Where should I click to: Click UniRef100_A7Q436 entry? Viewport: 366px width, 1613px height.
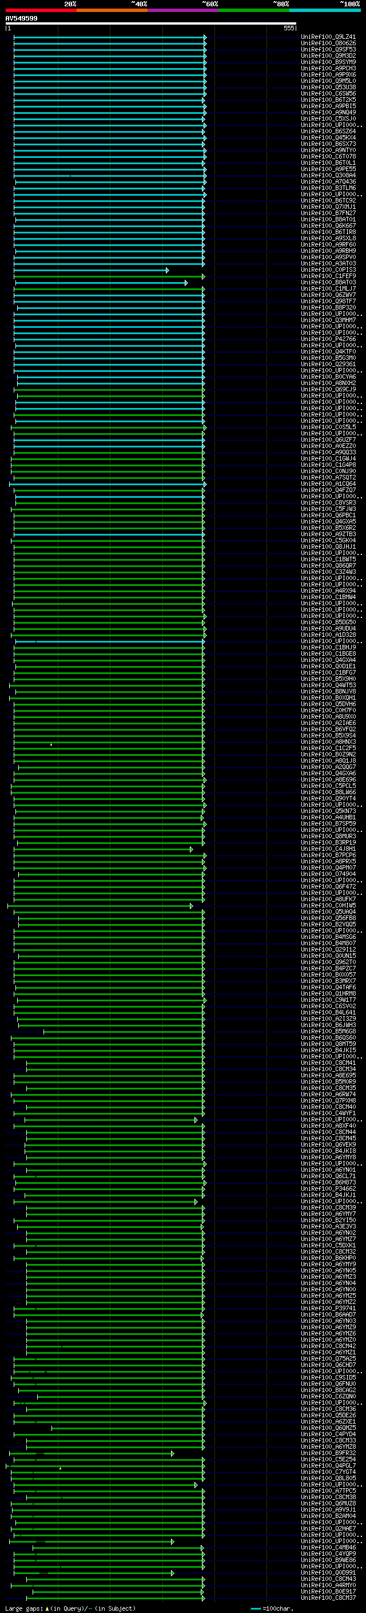(328, 181)
